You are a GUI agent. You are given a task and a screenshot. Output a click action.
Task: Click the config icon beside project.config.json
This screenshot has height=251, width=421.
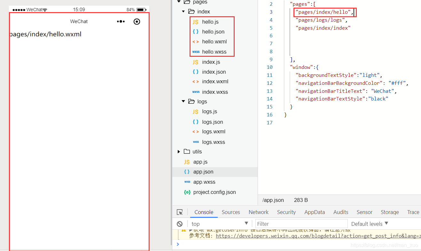[x=187, y=192]
